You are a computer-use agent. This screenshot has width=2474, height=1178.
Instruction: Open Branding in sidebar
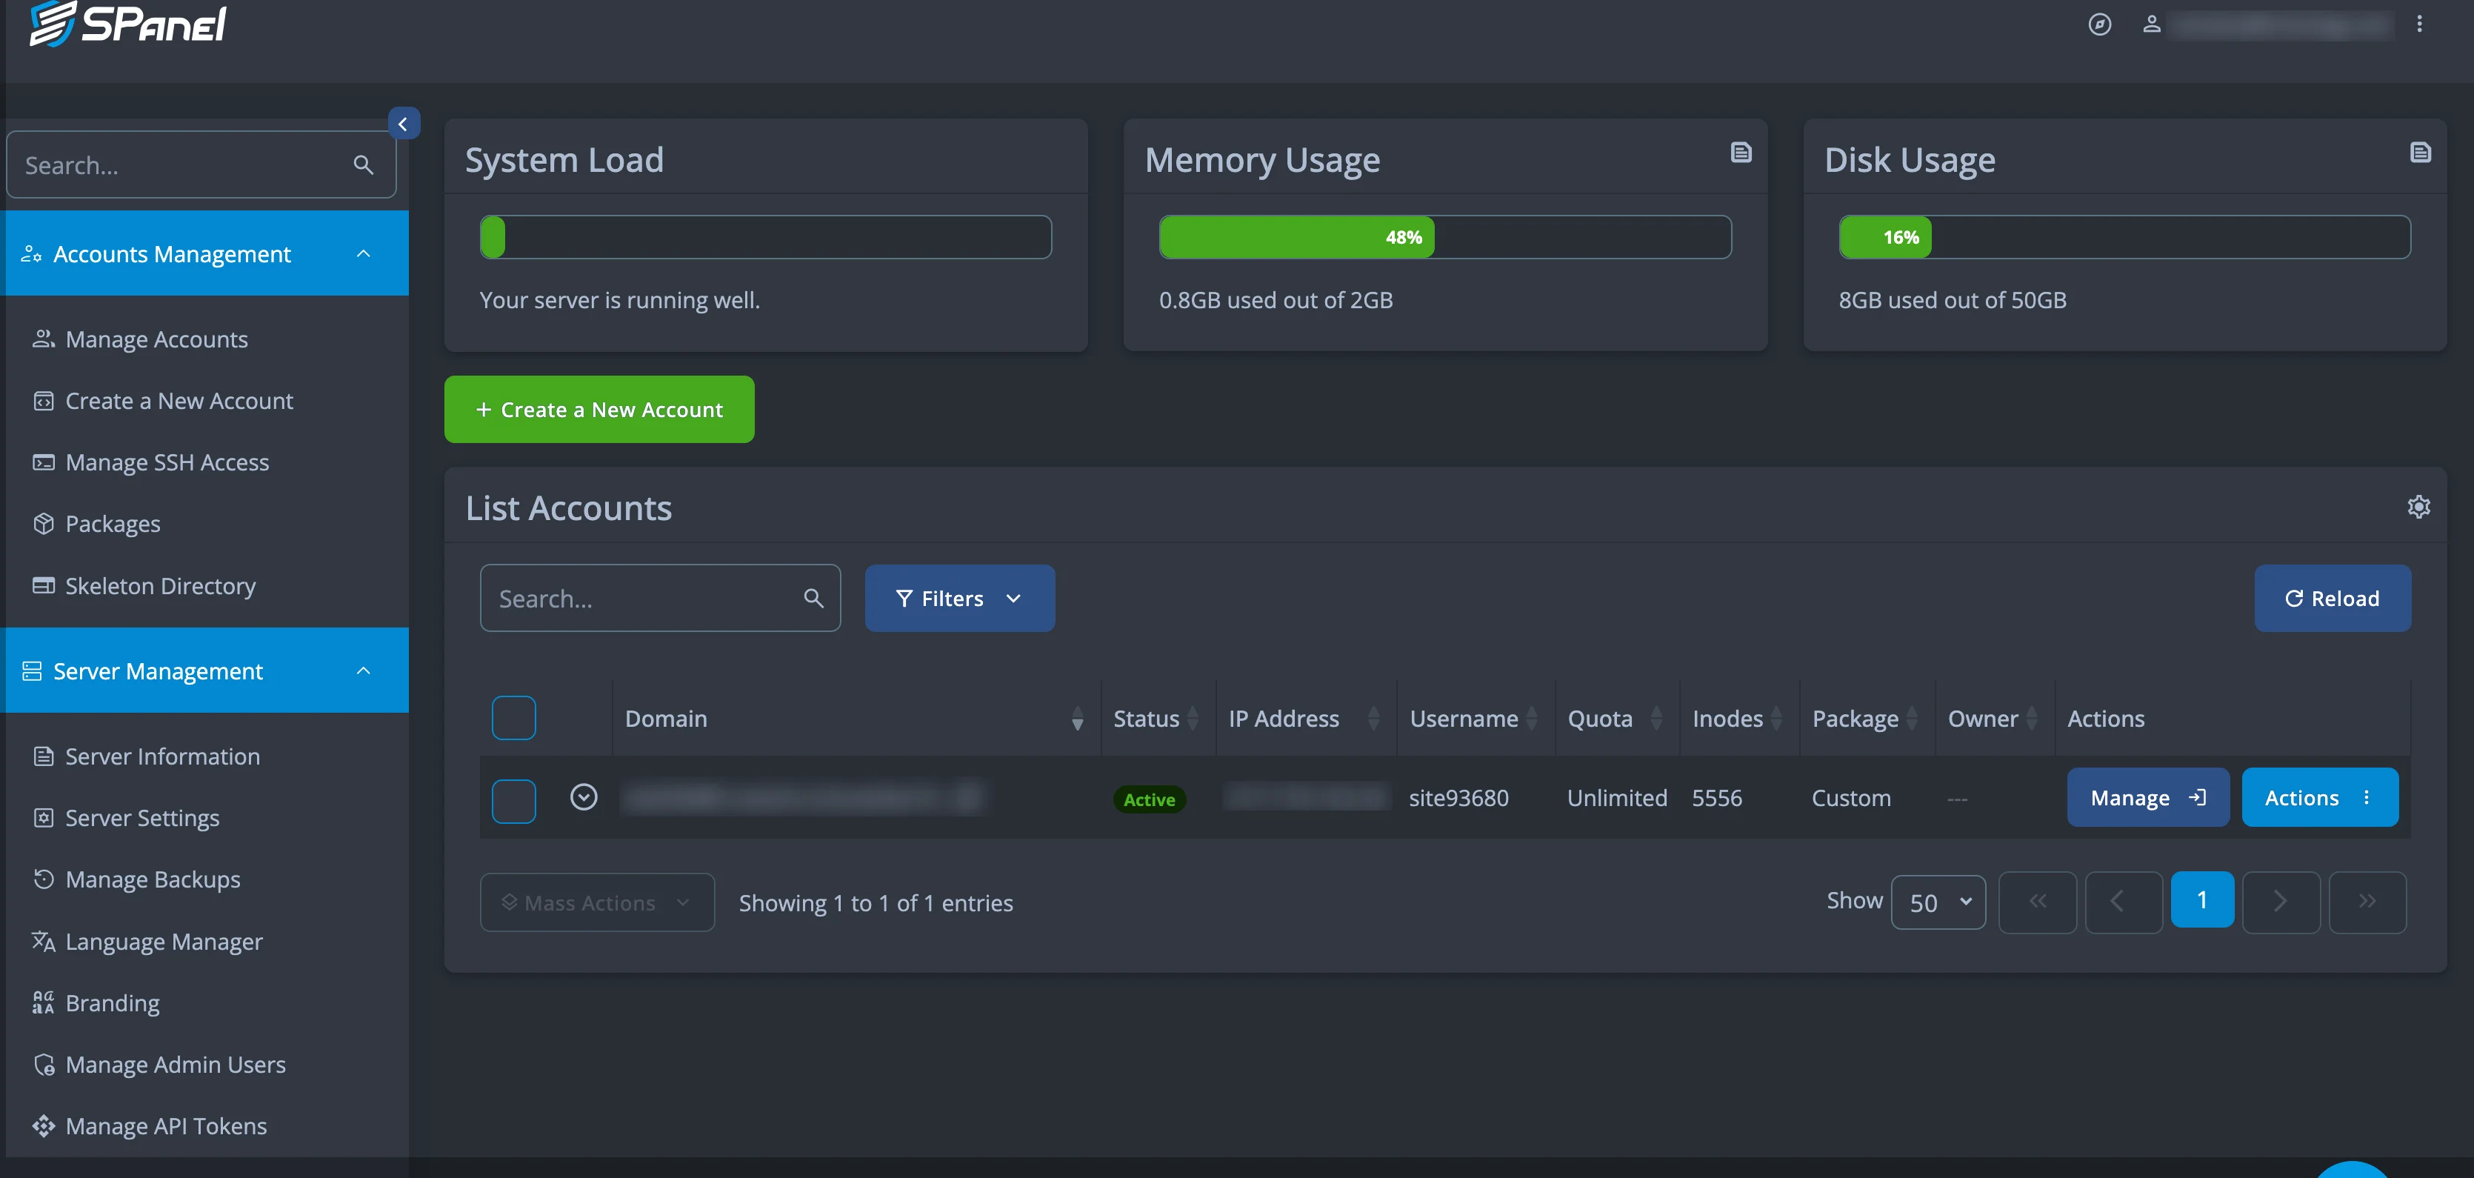point(113,1002)
